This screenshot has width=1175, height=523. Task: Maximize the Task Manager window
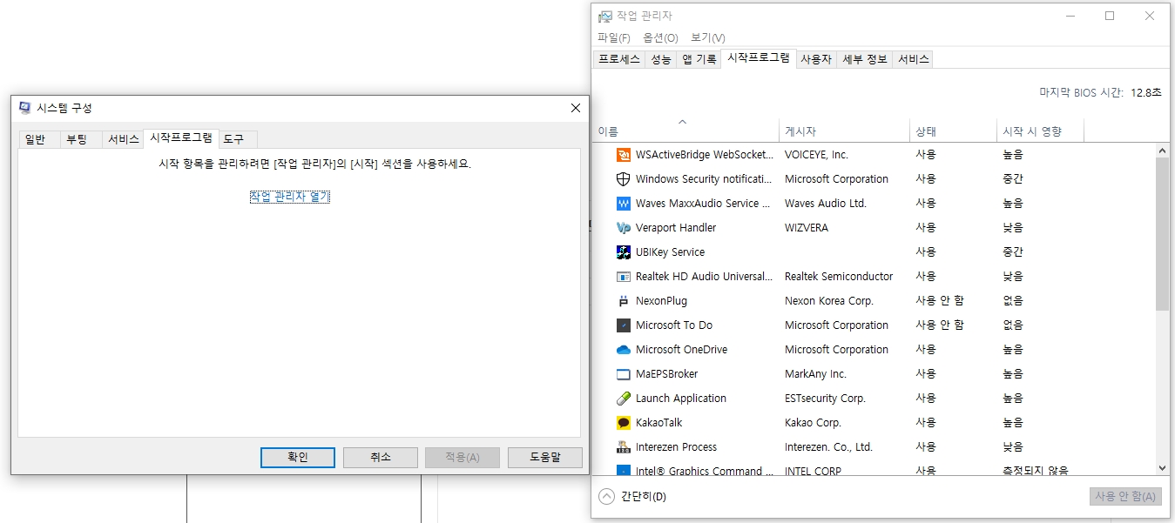1110,16
